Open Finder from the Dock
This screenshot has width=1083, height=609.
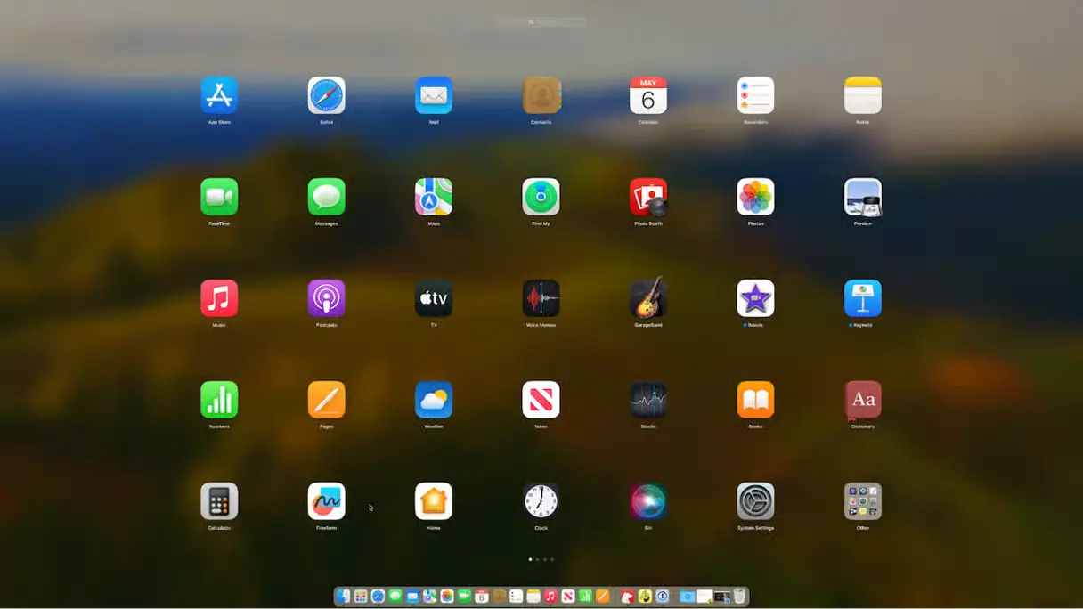click(x=343, y=597)
